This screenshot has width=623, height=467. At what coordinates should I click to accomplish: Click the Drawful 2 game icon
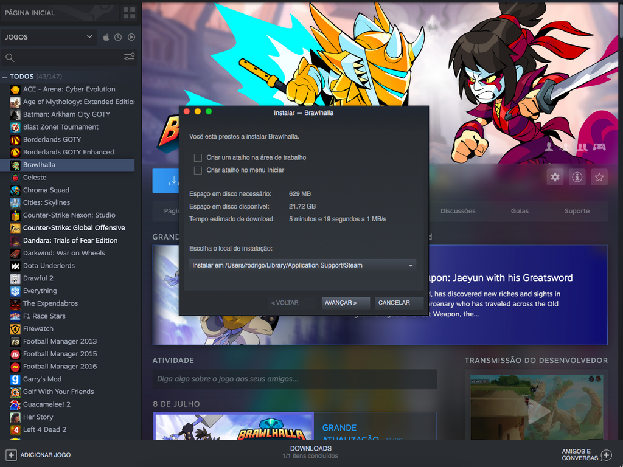(15, 278)
